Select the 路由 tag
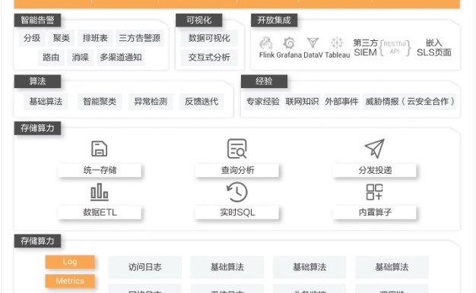 51,57
